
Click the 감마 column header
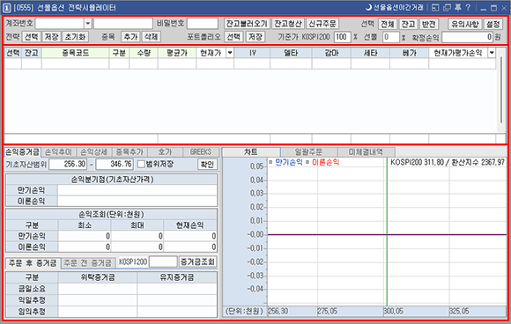tap(331, 53)
